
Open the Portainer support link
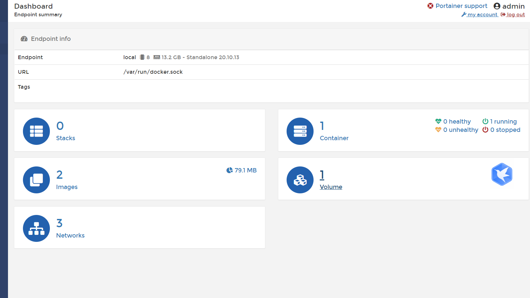click(x=462, y=6)
